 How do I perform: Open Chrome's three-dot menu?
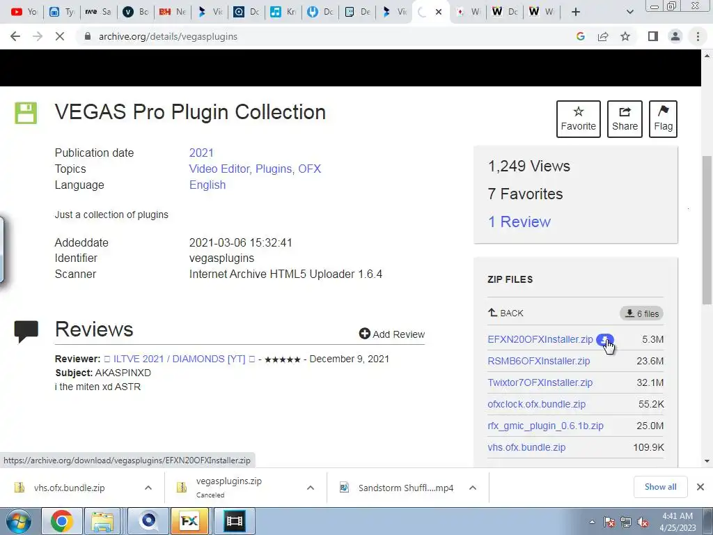(698, 36)
